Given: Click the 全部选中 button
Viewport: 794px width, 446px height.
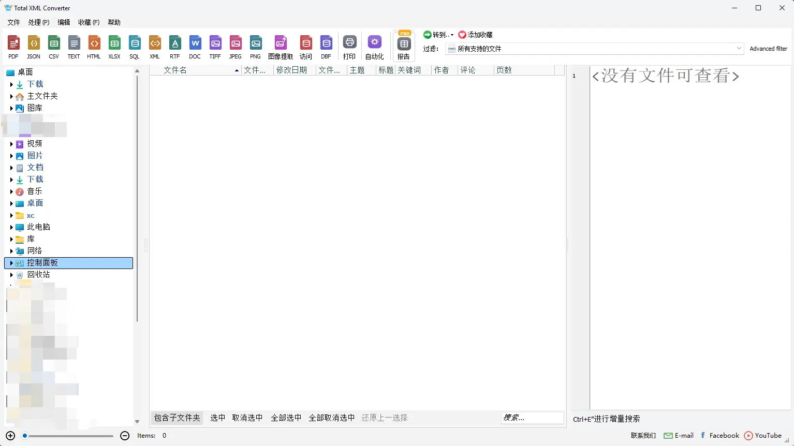Looking at the screenshot, I should (286, 418).
